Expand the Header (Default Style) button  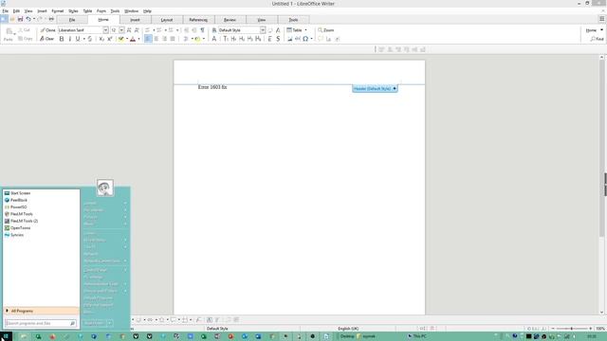coord(375,88)
